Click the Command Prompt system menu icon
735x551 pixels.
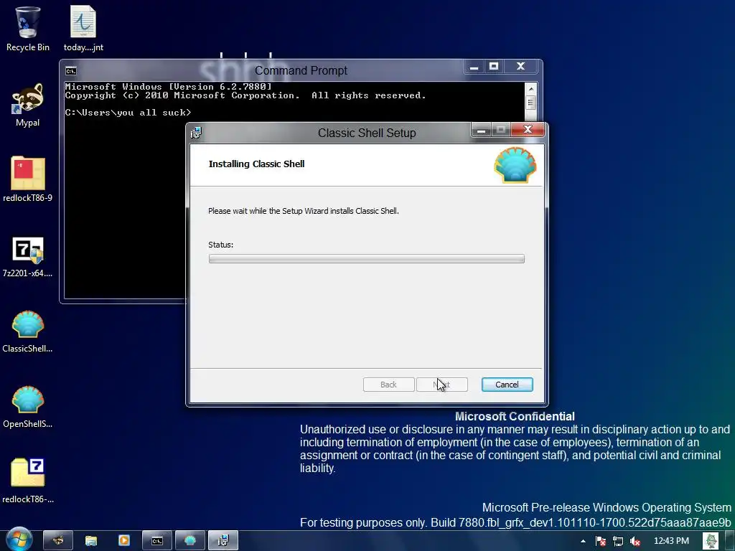point(71,71)
